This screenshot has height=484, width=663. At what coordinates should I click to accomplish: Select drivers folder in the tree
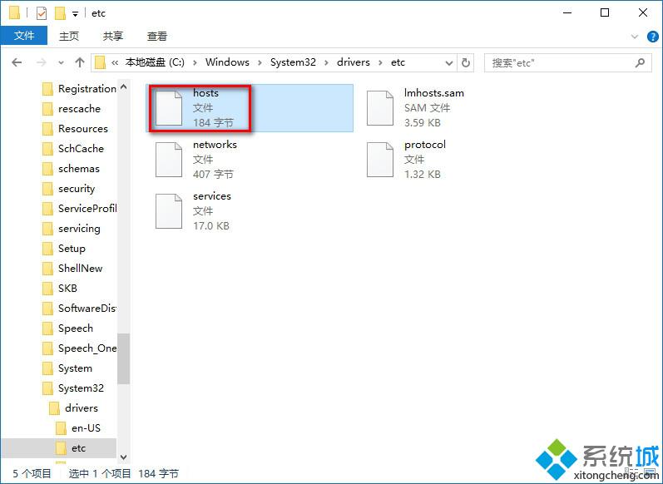82,408
